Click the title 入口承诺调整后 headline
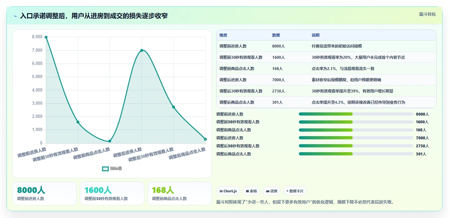Image resolution: width=449 pixels, height=218 pixels. [x=94, y=16]
